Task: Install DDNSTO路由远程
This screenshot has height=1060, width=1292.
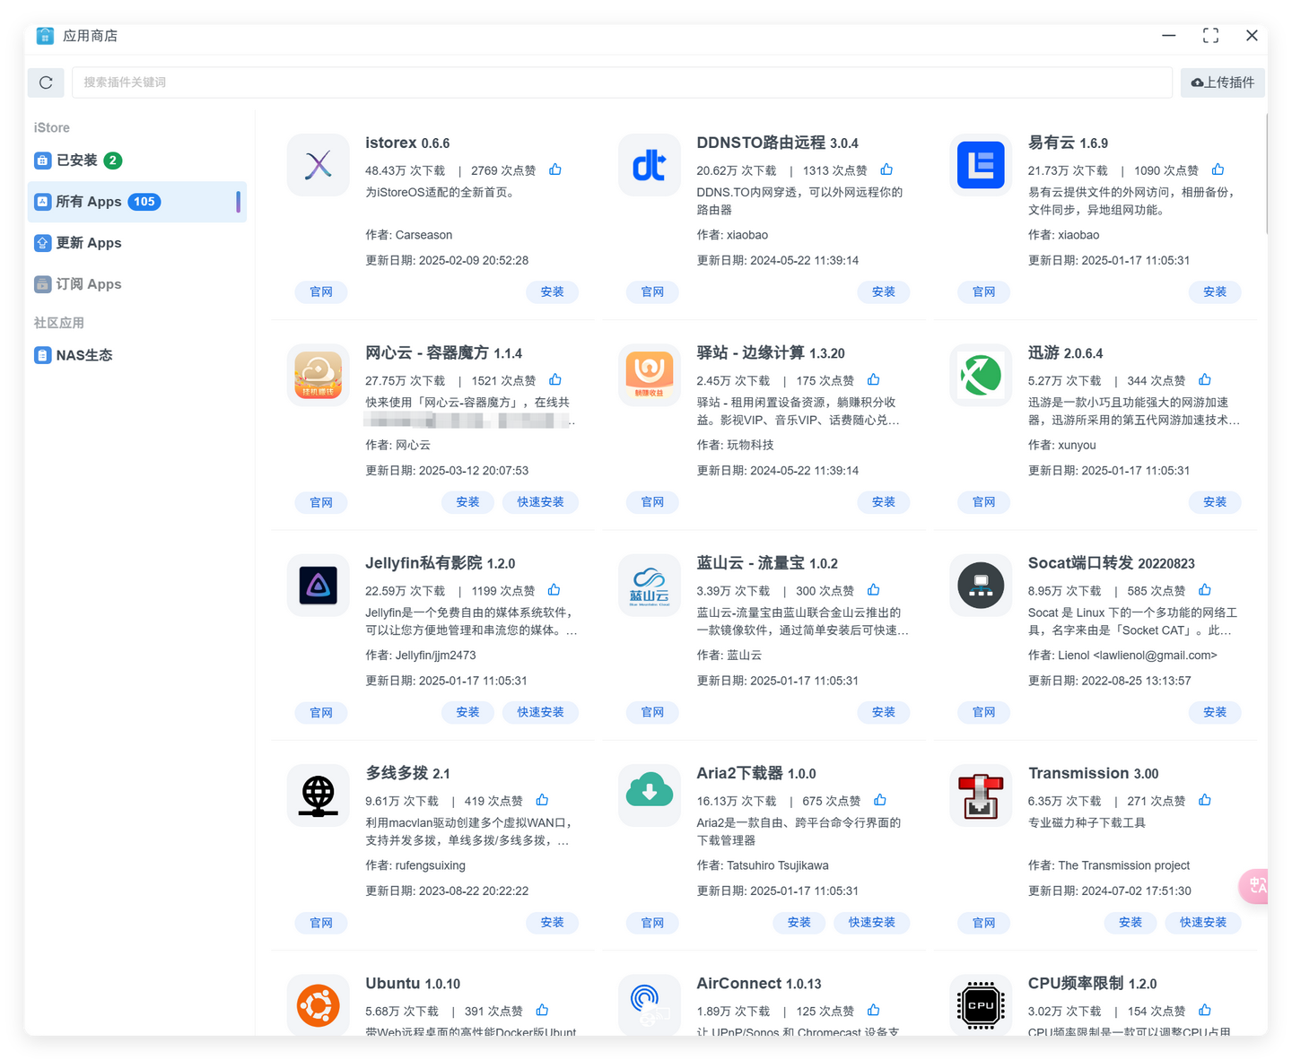Action: pyautogui.click(x=884, y=292)
